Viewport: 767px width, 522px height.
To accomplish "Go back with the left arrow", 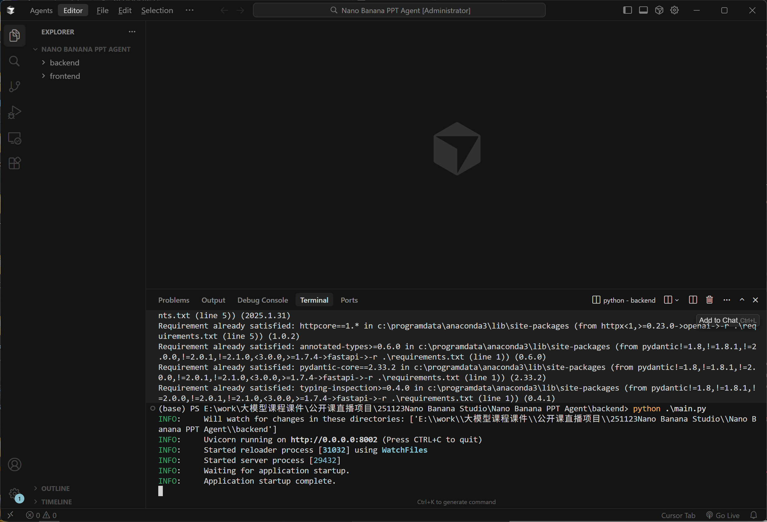I will click(x=224, y=10).
